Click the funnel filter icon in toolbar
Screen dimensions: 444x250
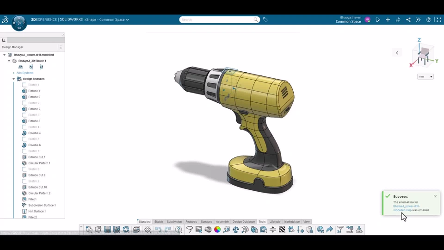pyautogui.click(x=340, y=229)
